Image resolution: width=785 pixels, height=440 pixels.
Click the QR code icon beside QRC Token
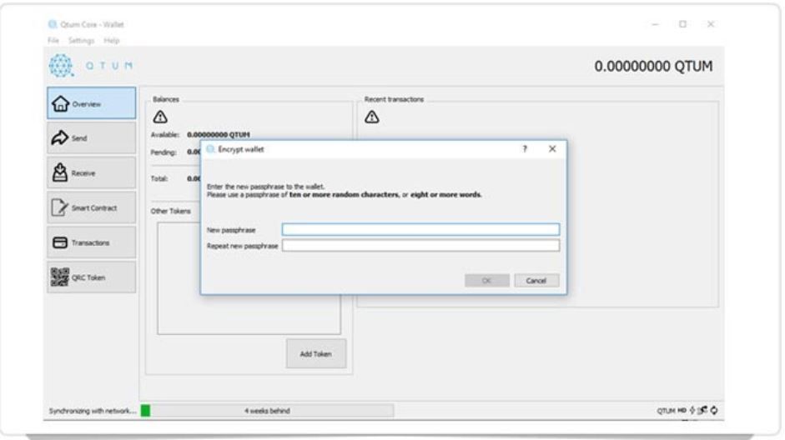point(59,277)
